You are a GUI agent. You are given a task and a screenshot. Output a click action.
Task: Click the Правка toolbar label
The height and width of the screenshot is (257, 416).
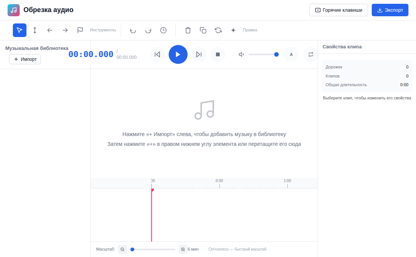250,30
